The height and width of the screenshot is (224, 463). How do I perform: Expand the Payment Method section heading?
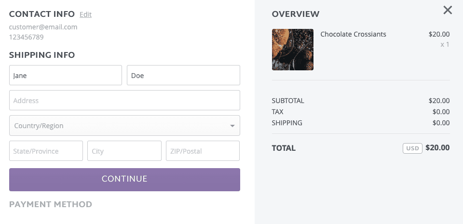51,204
